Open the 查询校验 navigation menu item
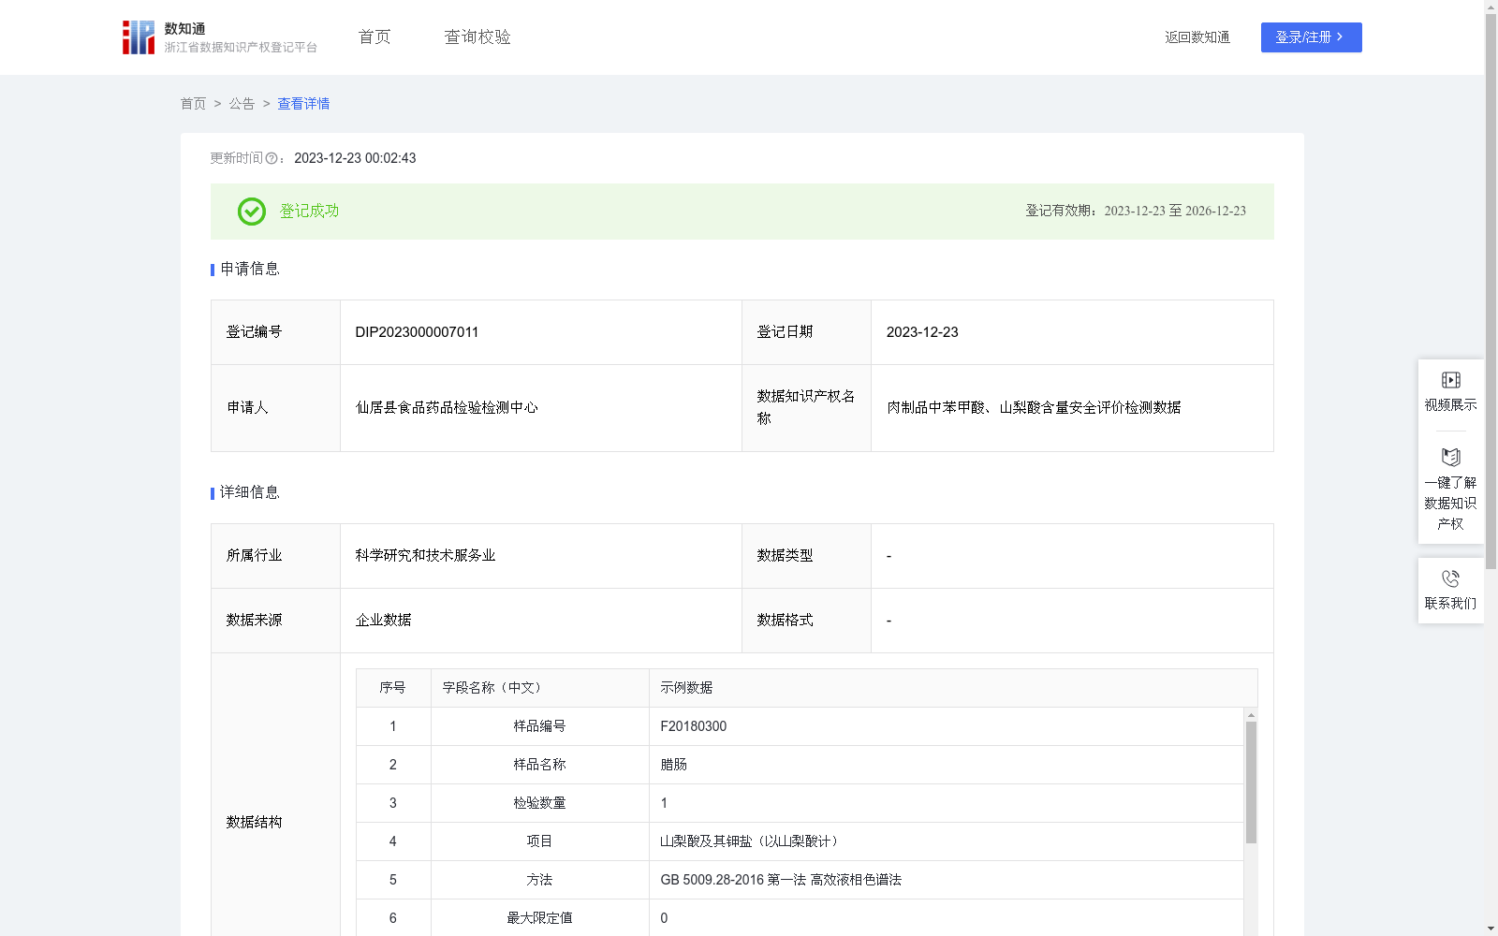The height and width of the screenshot is (936, 1498). [x=477, y=37]
